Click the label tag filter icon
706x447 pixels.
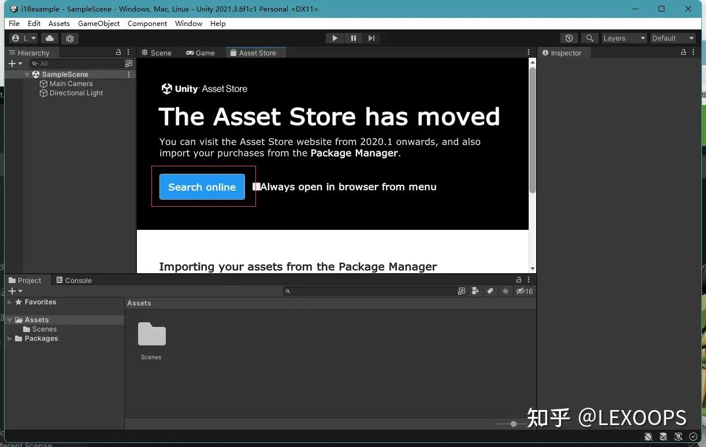[x=491, y=291]
